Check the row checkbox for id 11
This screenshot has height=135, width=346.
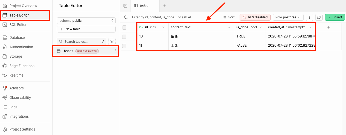(124, 46)
